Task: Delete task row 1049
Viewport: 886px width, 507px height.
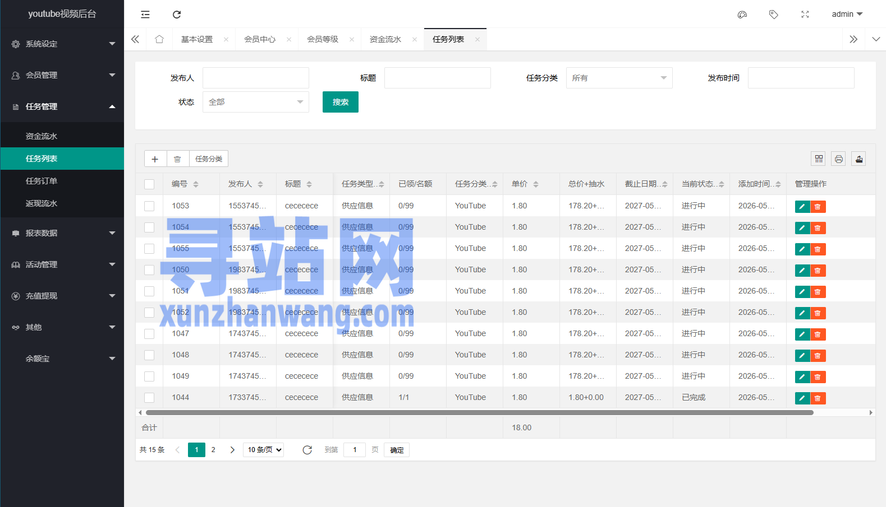Action: click(818, 377)
